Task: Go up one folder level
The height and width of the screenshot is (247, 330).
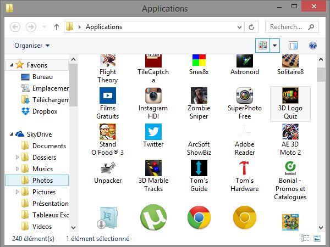Action: point(57,27)
